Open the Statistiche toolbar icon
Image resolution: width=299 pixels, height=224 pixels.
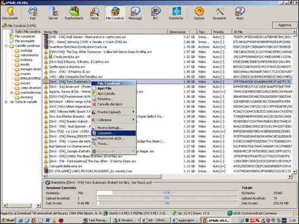click(x=176, y=13)
